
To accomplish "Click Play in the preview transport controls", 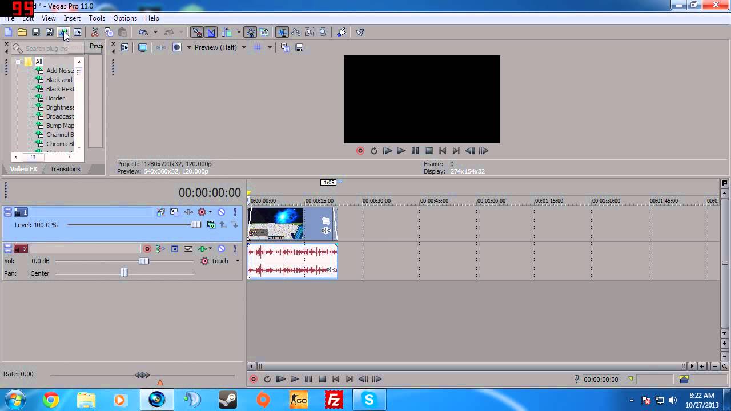I will pos(401,151).
